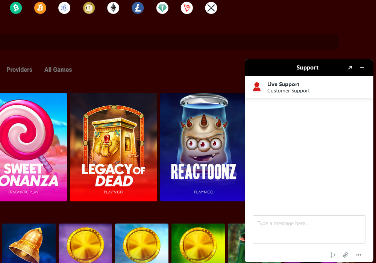Open the coin game with green background
376x263 pixels.
coord(198,243)
